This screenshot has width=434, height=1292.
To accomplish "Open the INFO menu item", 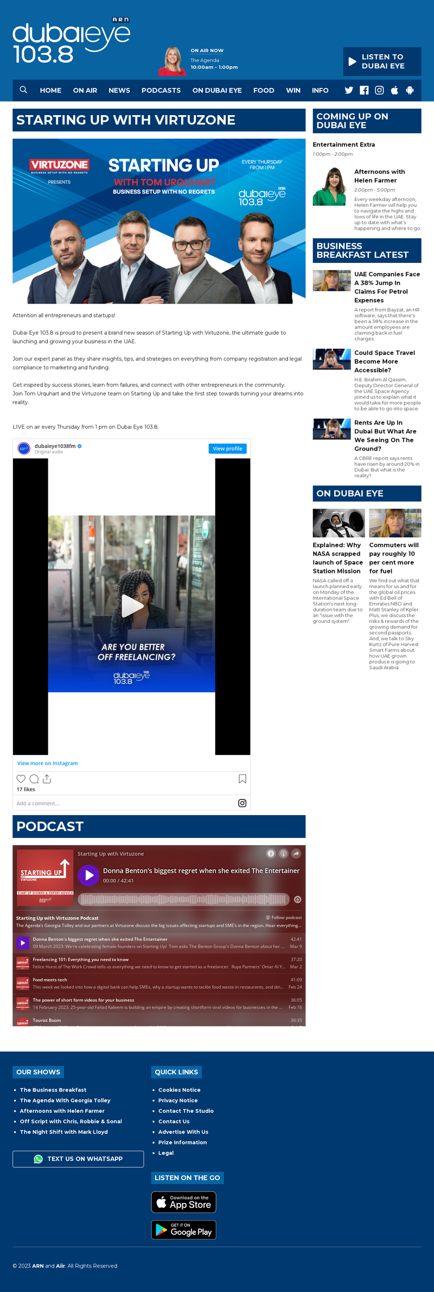I will pos(320,90).
